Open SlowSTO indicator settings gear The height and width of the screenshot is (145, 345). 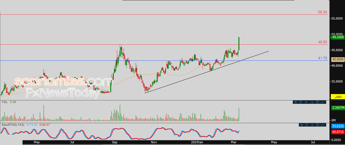click(x=318, y=125)
